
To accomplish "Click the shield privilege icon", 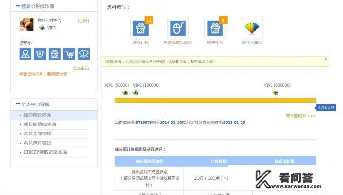I will pyautogui.click(x=40, y=54).
